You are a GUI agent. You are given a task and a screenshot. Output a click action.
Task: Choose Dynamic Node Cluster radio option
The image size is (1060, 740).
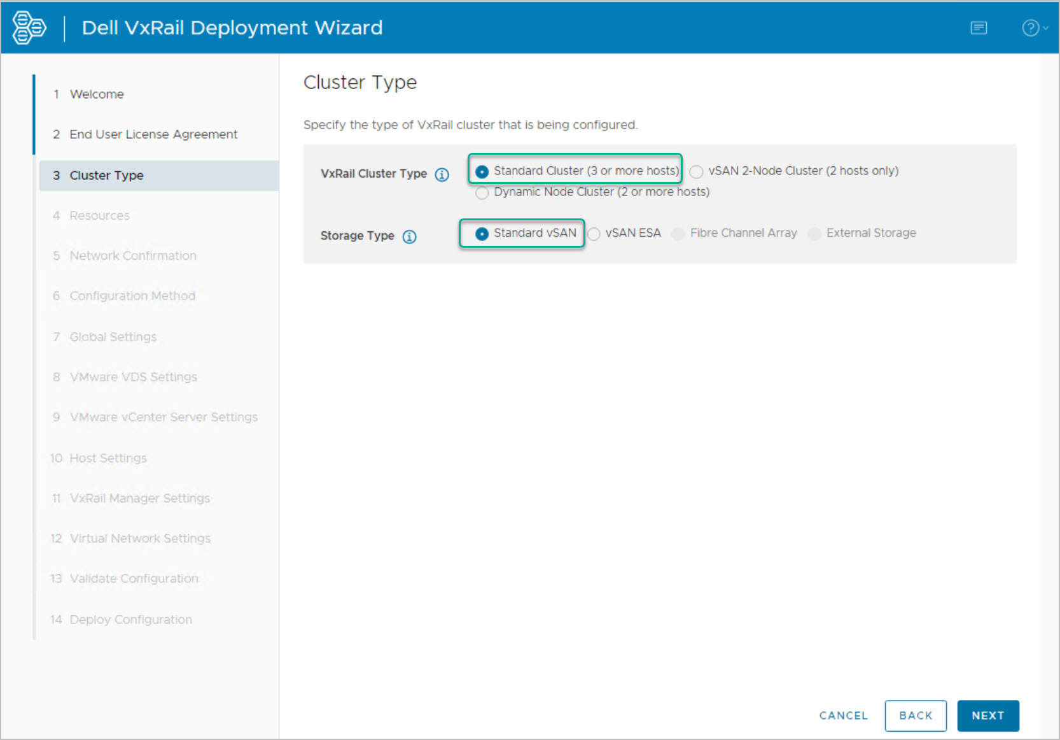482,192
